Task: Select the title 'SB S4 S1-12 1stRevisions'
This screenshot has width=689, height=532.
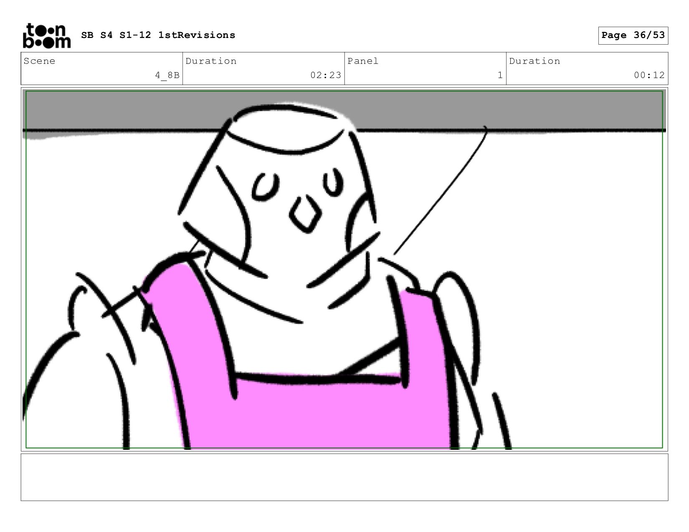Action: pos(158,35)
